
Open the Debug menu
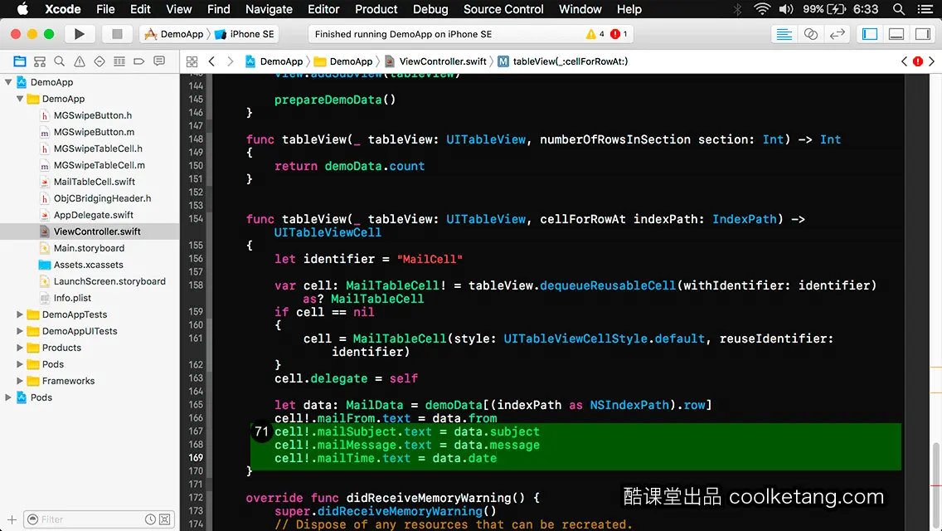pyautogui.click(x=430, y=9)
